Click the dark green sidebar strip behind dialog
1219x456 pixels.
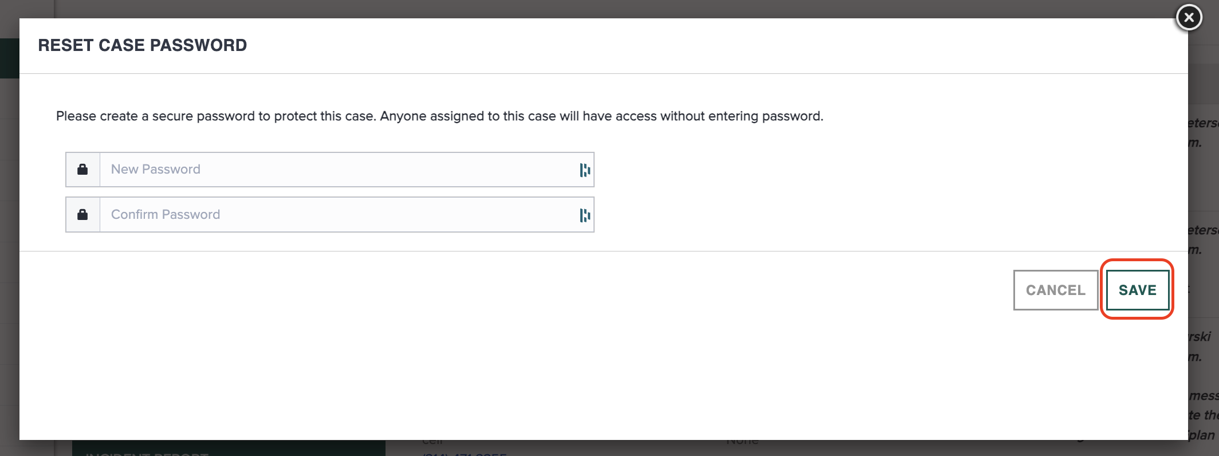(x=9, y=58)
